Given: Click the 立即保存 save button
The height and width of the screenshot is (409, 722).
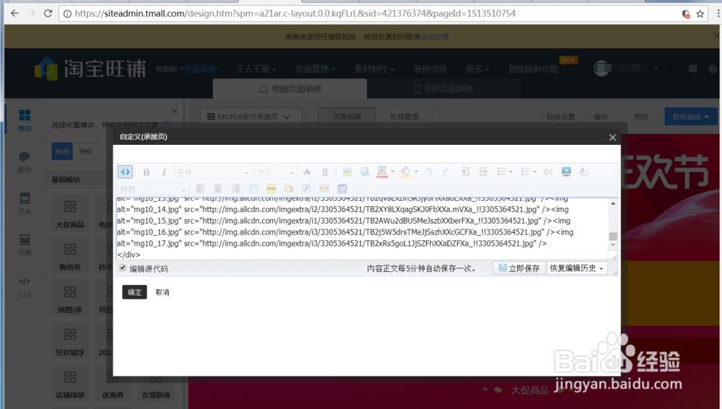Looking at the screenshot, I should point(519,268).
